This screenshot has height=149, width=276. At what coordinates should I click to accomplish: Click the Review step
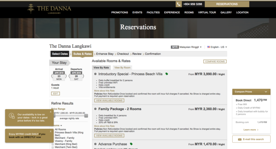137,54
